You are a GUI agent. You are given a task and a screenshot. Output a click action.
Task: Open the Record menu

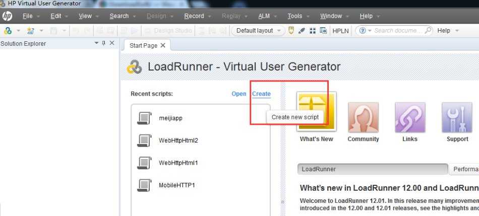pyautogui.click(x=194, y=16)
